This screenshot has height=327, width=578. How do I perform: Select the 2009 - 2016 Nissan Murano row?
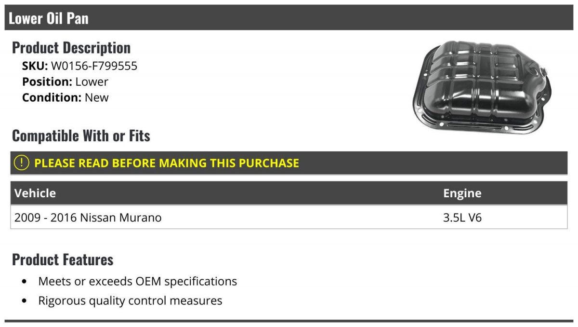(x=289, y=218)
